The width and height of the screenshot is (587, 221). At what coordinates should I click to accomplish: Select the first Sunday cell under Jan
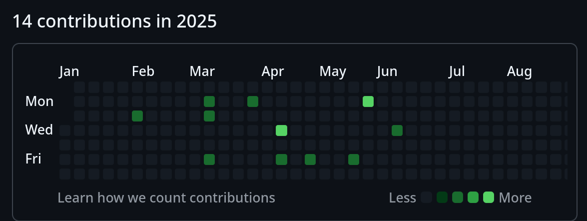(x=79, y=87)
